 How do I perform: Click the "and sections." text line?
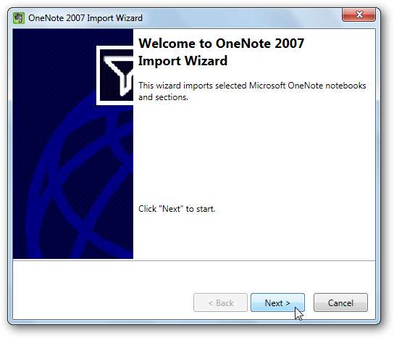163,97
